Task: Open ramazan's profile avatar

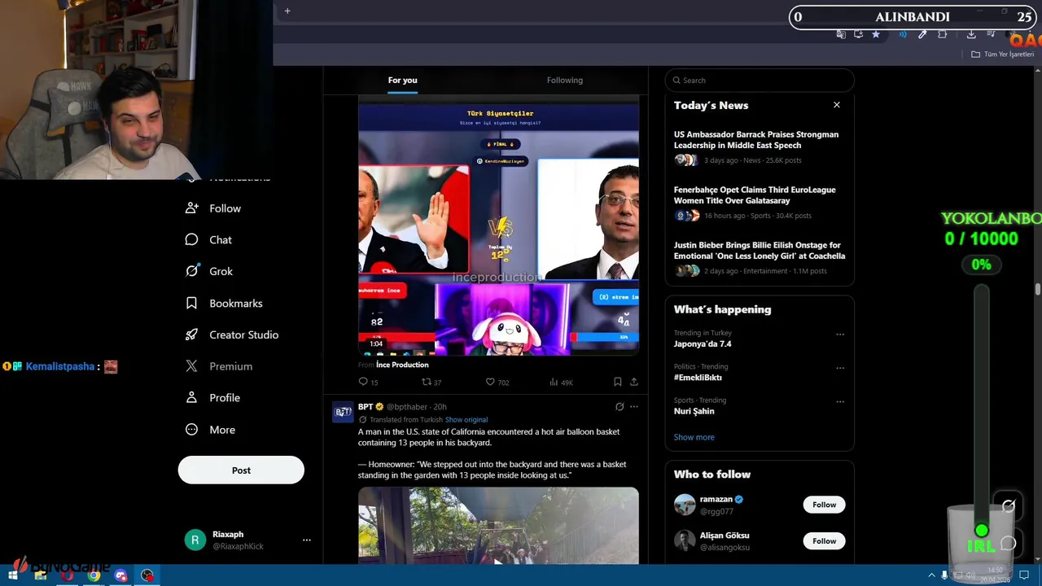Action: tap(685, 505)
